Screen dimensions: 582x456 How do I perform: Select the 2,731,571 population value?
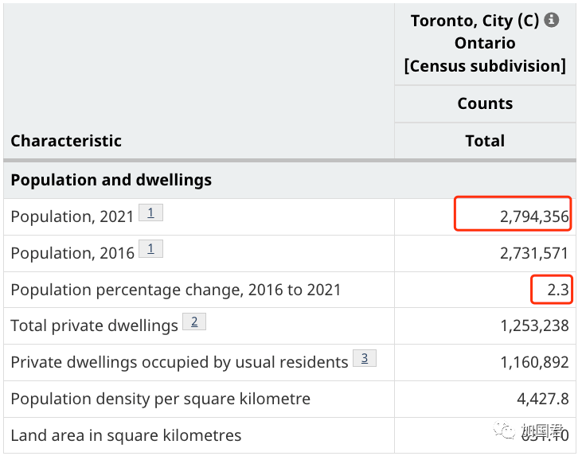coord(534,253)
